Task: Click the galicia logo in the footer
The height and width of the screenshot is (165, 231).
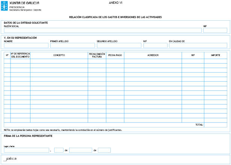Action: point(10,159)
